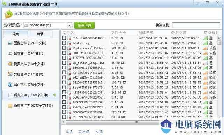Click the BOOTCAMP (C:) drive combo box
Screen dimensions: 224x135
point(48,26)
